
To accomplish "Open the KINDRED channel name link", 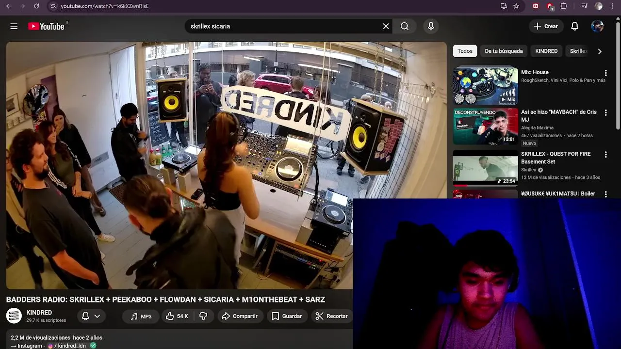I will 39,313.
